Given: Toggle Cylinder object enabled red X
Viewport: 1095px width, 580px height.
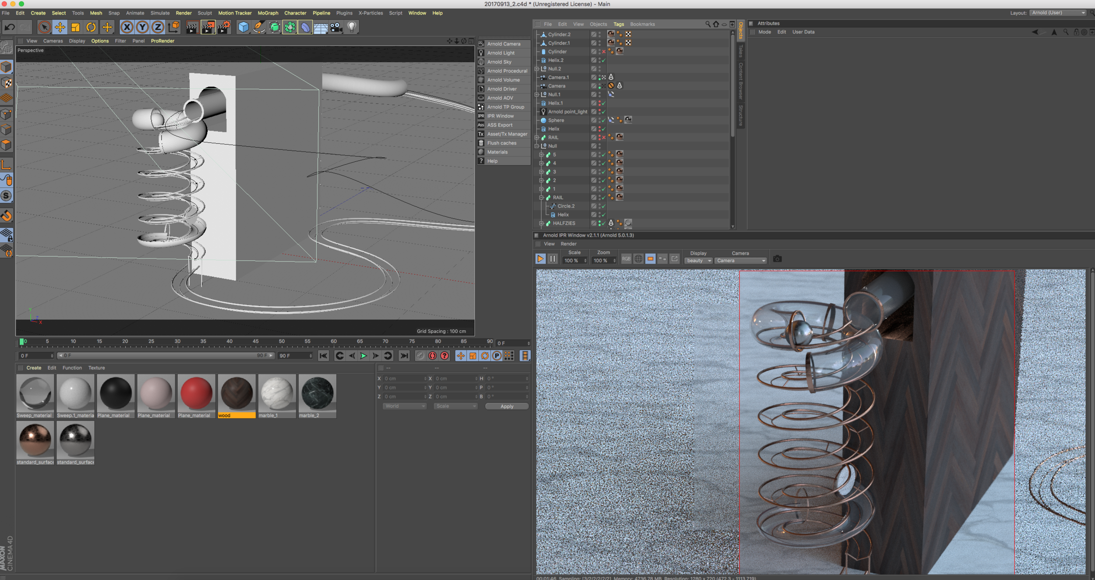Looking at the screenshot, I should pyautogui.click(x=604, y=52).
